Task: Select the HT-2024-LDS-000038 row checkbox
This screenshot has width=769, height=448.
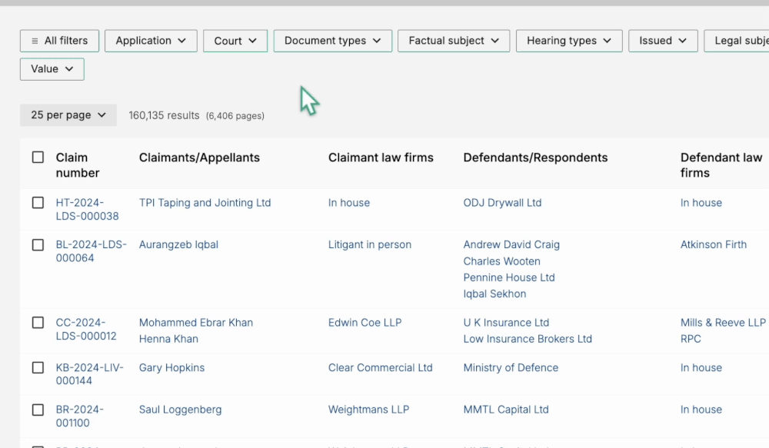Action: [x=38, y=203]
